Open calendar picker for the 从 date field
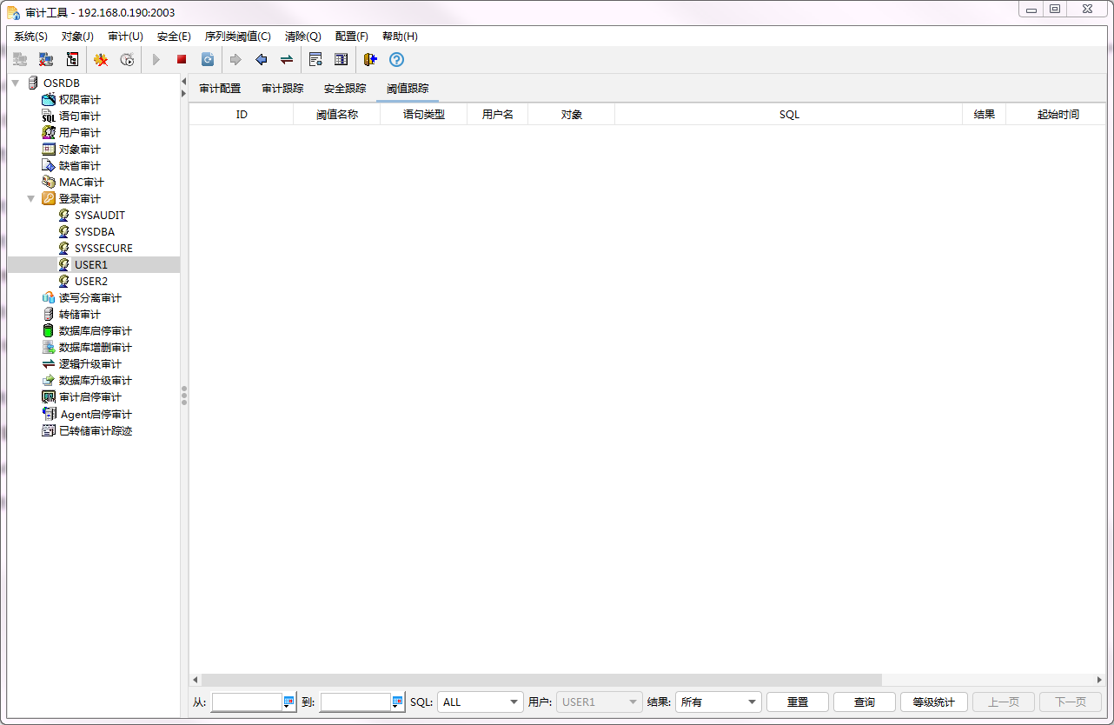Screen dimensions: 1114x725 coord(289,702)
